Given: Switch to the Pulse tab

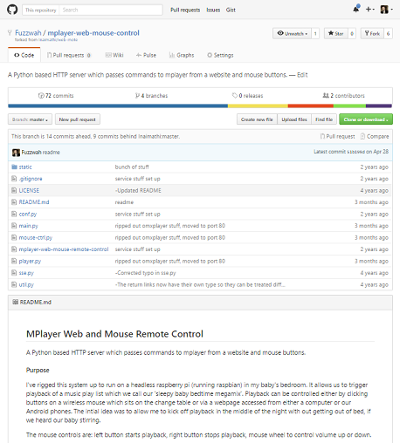Looking at the screenshot, I should tap(146, 55).
